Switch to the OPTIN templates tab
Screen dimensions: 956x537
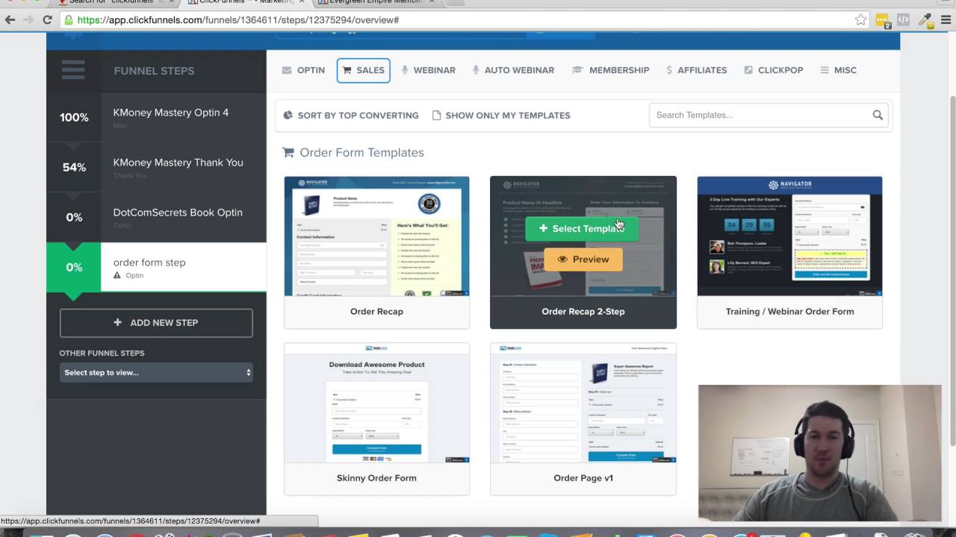coord(303,70)
